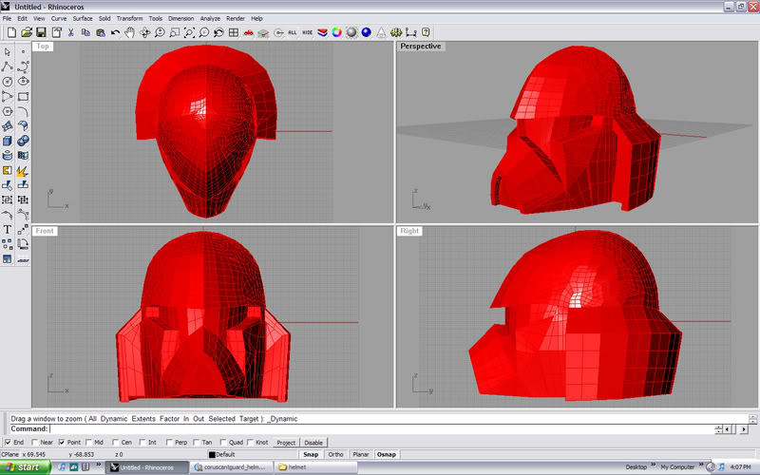
Task: Open the Surface menu
Action: point(84,18)
